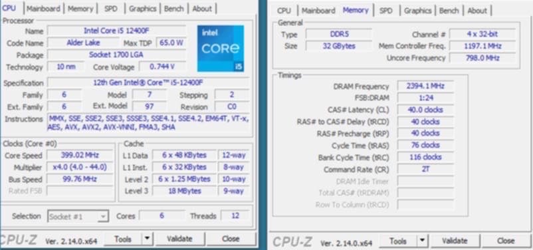Click core speed value '399.02 MHz'
The height and width of the screenshot is (250, 533).
(x=80, y=155)
